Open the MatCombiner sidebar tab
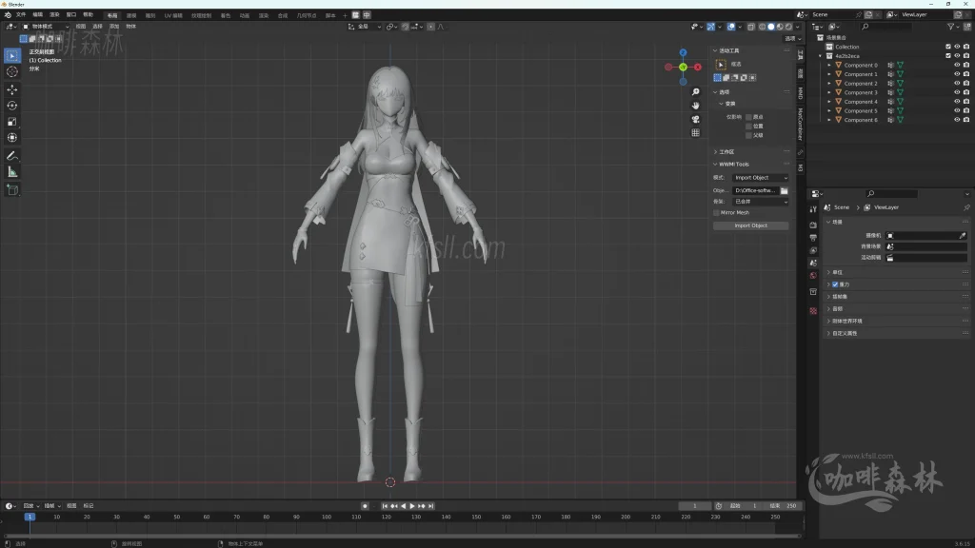The height and width of the screenshot is (548, 975). tap(800, 124)
